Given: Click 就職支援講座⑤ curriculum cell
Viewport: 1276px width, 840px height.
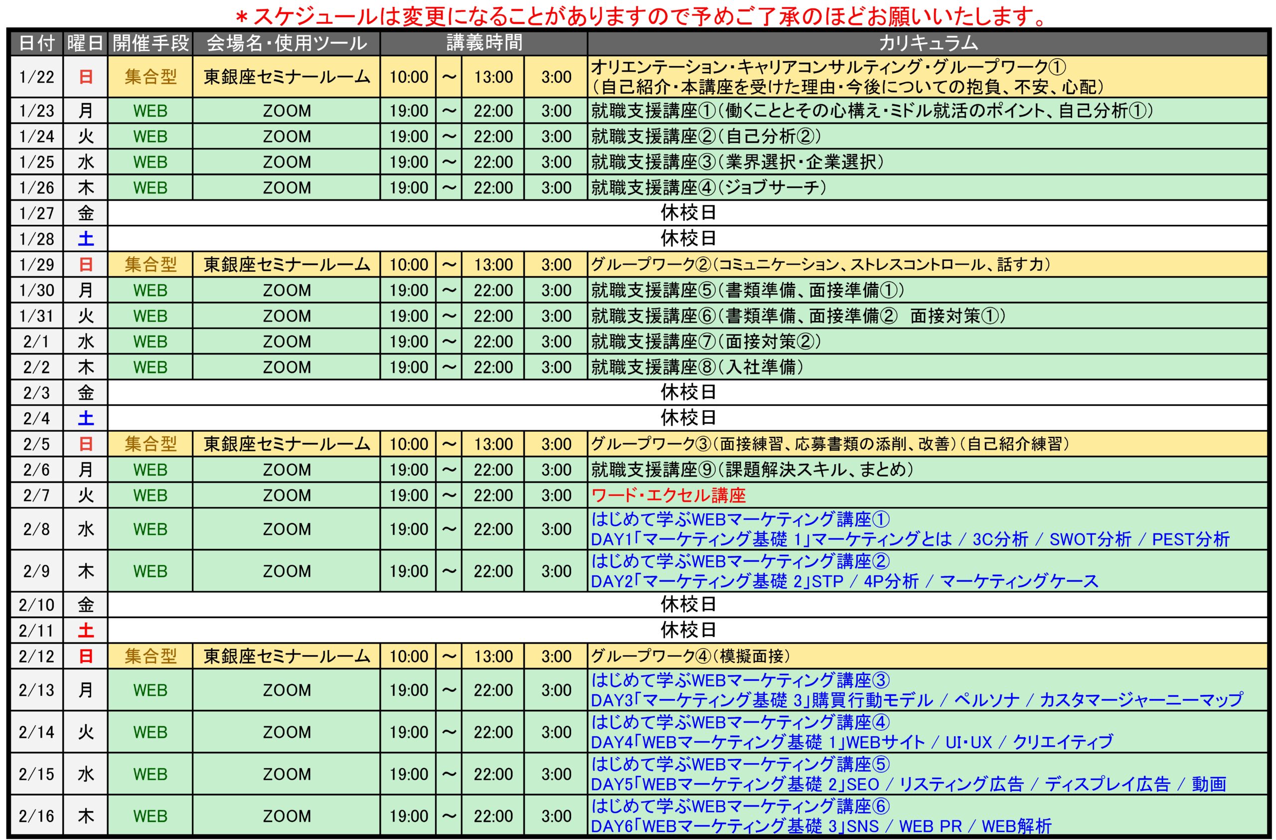Looking at the screenshot, I should point(928,290).
